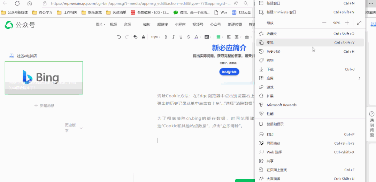Viewport: 376px width, 182px height.
Task: Click the redo arrow in editor toolbar
Action: (126, 37)
